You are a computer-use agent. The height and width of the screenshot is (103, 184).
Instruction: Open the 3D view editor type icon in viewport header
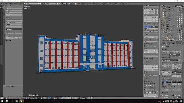(x=5, y=98)
